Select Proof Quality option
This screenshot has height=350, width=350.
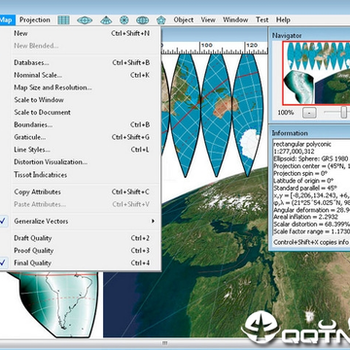pos(81,251)
